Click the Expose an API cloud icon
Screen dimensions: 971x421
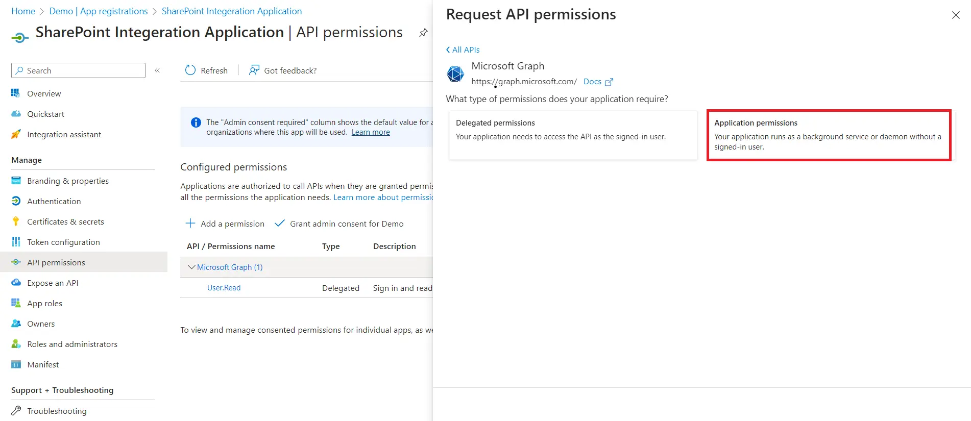(16, 283)
